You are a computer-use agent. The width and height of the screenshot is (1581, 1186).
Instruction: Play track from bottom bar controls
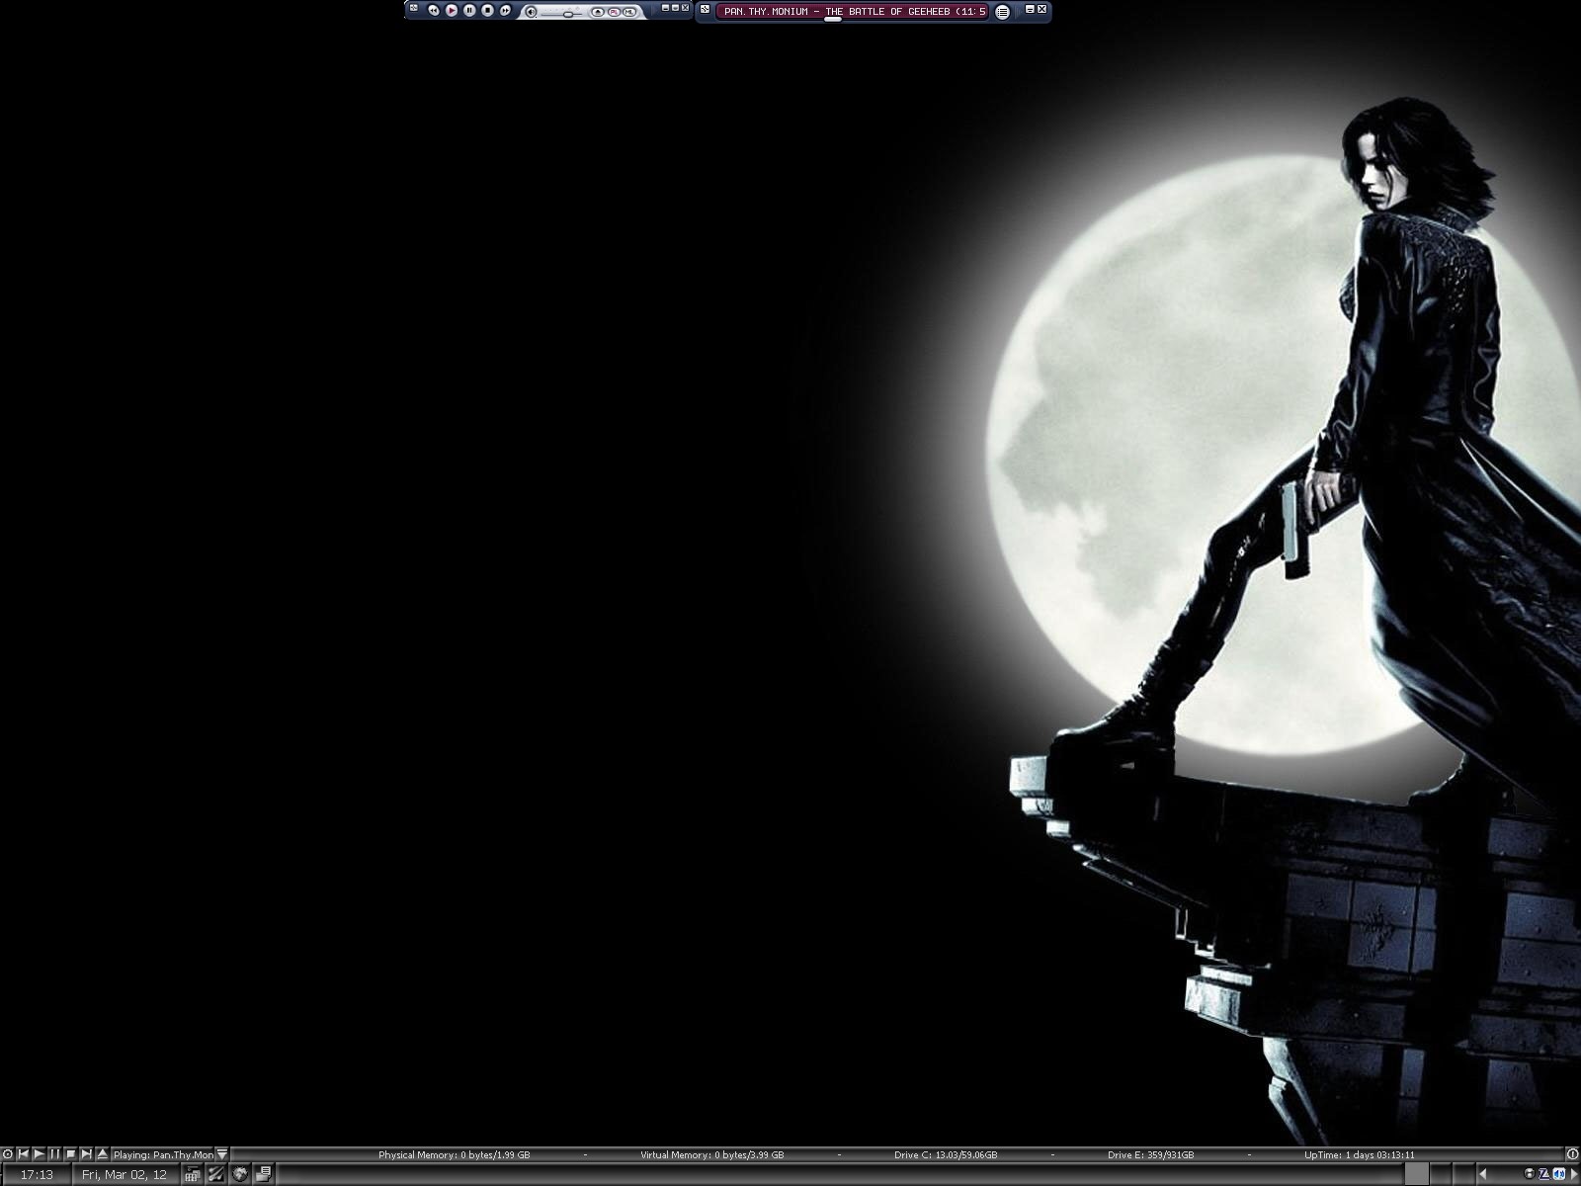[39, 1154]
